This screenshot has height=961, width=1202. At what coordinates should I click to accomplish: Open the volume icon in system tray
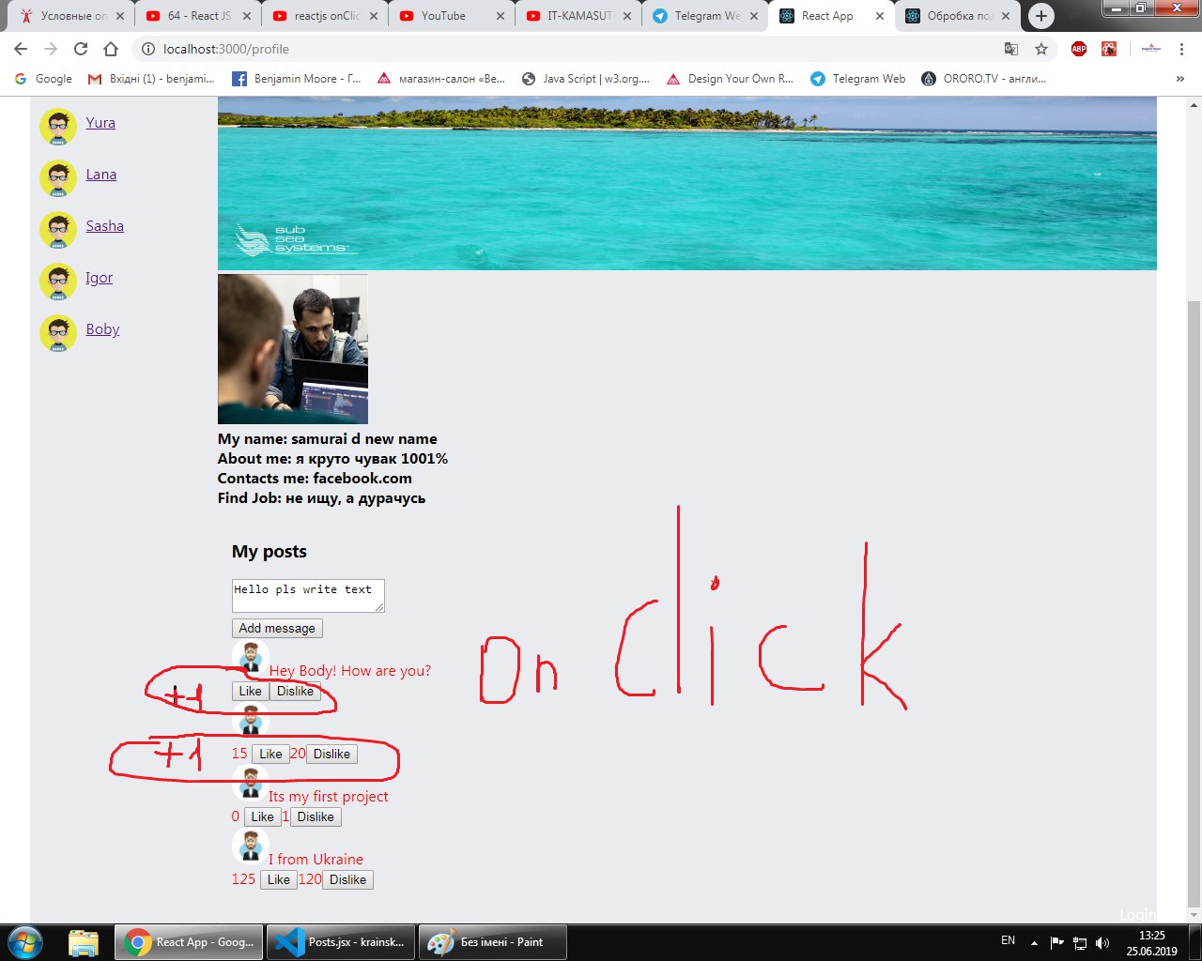point(1102,942)
